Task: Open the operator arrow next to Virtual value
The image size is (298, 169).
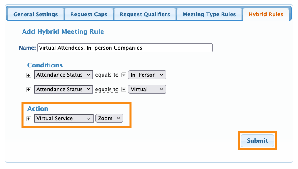Action: pyautogui.click(x=124, y=90)
